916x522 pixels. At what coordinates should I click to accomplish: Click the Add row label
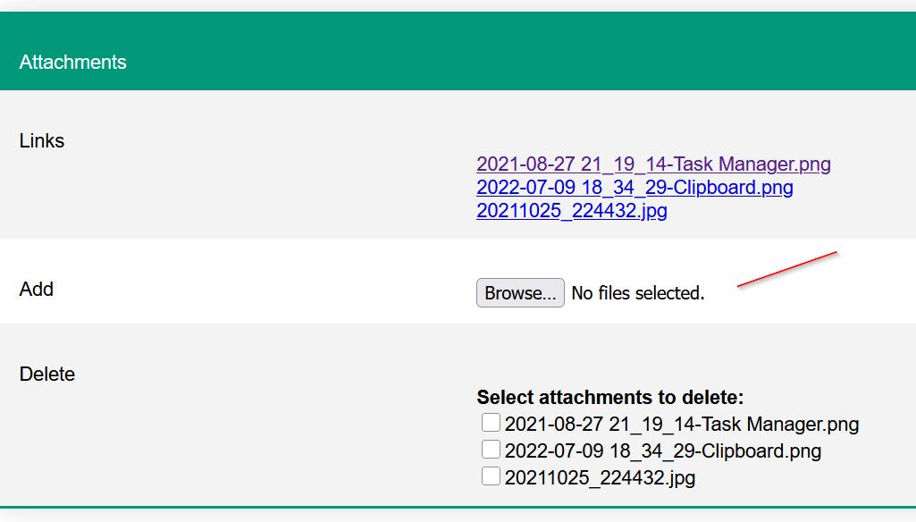pyautogui.click(x=37, y=290)
